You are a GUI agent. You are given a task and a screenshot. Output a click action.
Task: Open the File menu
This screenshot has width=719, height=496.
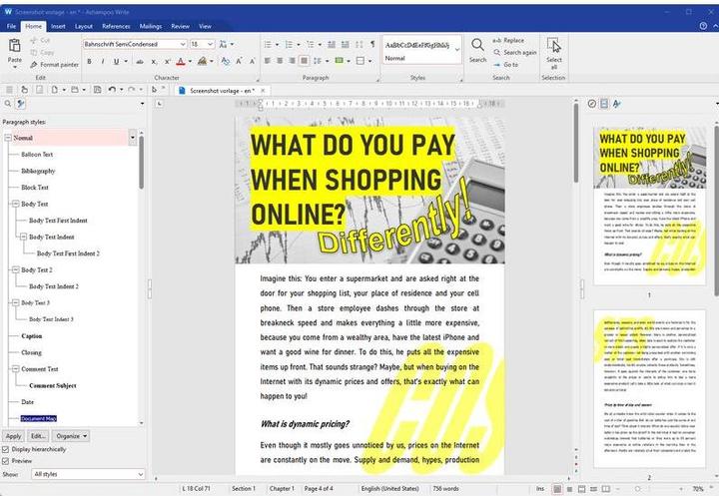click(x=11, y=26)
